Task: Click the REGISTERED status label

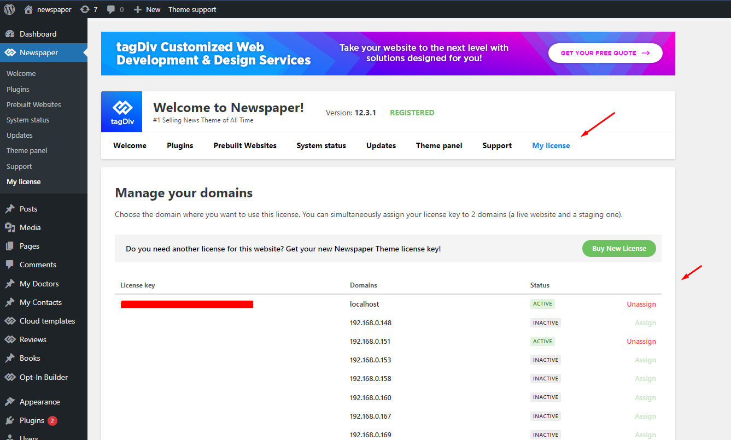Action: (412, 113)
